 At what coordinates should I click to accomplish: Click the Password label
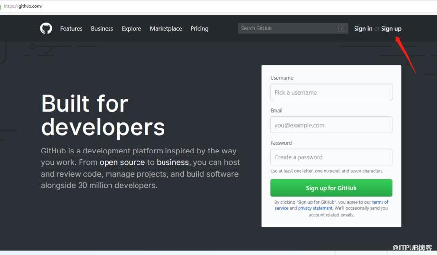coord(281,143)
